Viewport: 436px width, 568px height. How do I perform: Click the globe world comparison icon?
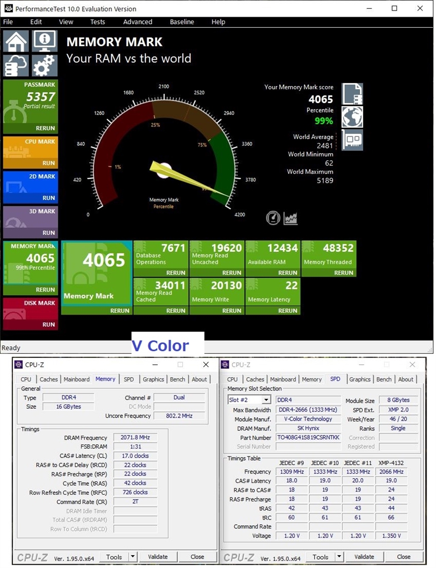[x=352, y=116]
